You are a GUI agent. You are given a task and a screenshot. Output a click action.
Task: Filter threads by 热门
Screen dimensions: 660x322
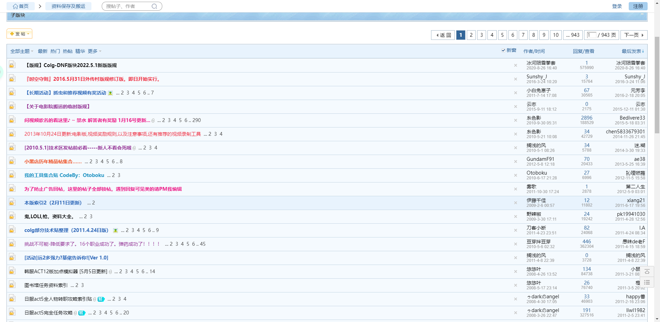point(55,51)
